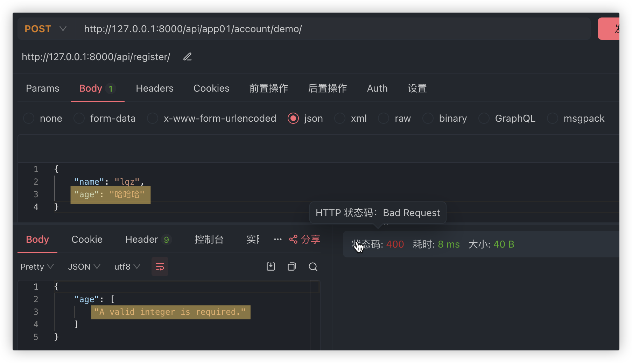Select the form-data body type
This screenshot has width=632, height=363.
[x=79, y=119]
